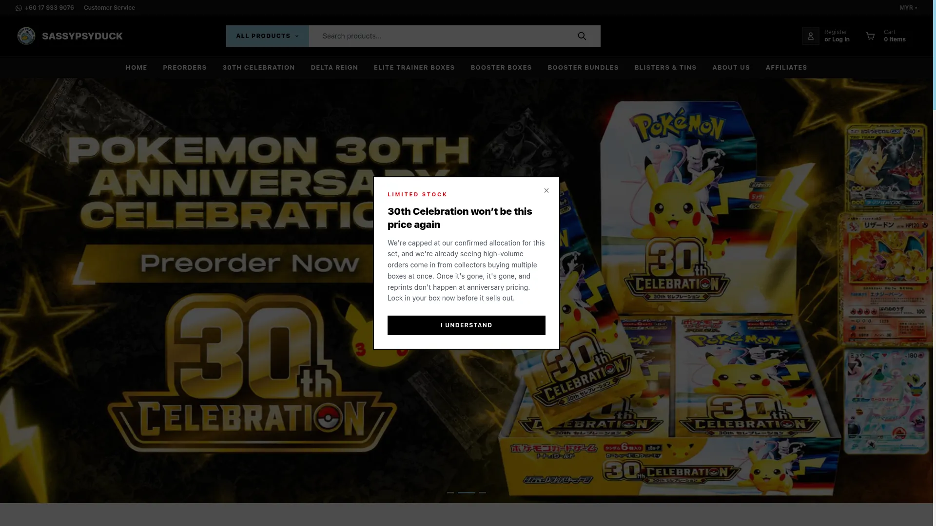Click the Register or Log In link
Screen dimensions: 936x526
(837, 36)
